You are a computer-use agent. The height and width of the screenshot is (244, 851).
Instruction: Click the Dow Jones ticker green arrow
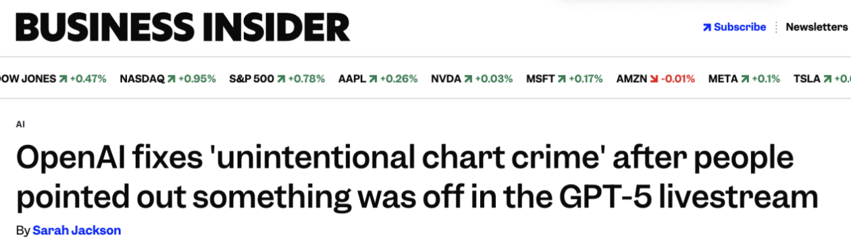coord(63,79)
